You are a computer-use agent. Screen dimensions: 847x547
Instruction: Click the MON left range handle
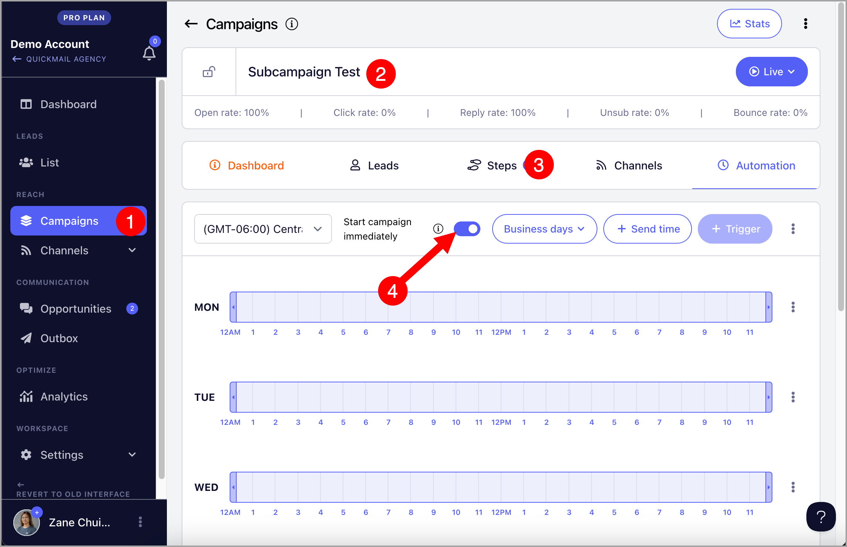(x=233, y=307)
